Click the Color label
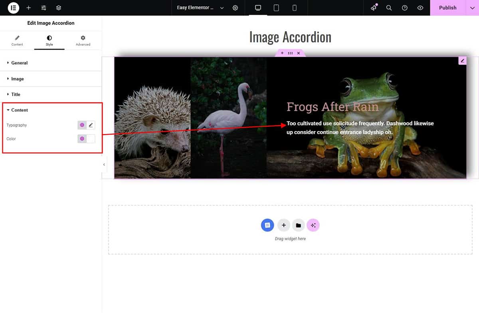Image resolution: width=479 pixels, height=313 pixels. coord(11,139)
